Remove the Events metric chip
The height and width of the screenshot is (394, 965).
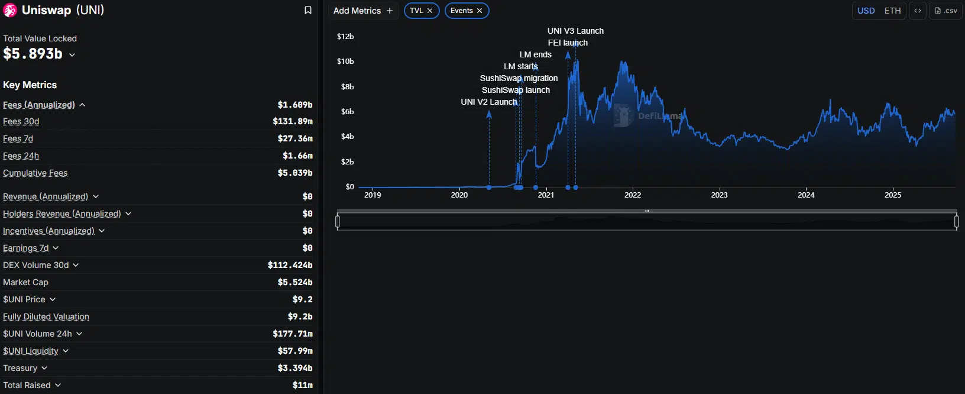point(480,11)
